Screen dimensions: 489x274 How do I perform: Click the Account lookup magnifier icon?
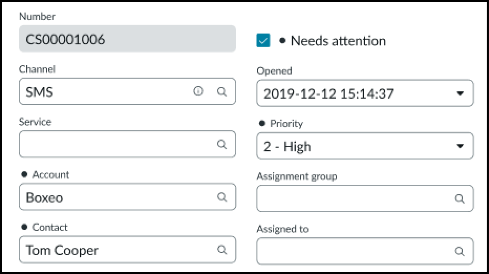click(x=222, y=197)
